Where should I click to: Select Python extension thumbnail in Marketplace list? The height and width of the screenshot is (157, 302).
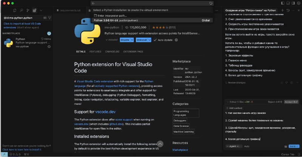[x=8, y=43]
